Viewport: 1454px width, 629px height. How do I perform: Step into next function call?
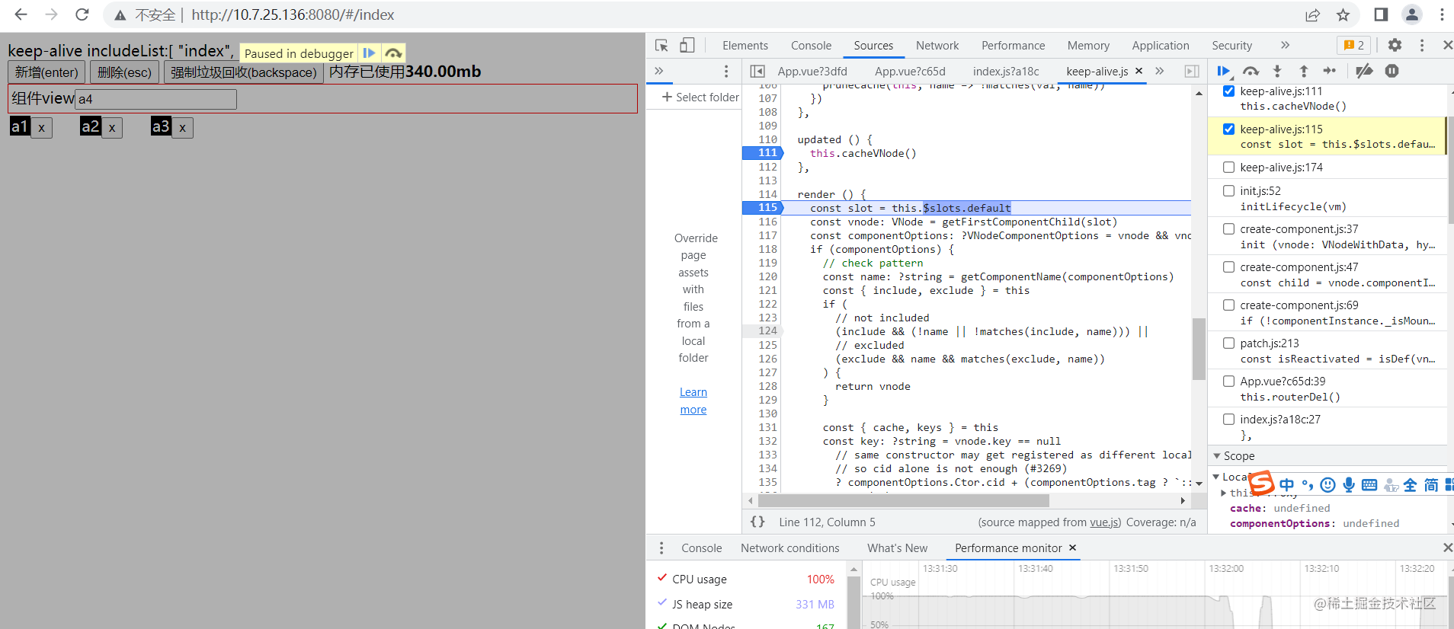coord(1277,71)
